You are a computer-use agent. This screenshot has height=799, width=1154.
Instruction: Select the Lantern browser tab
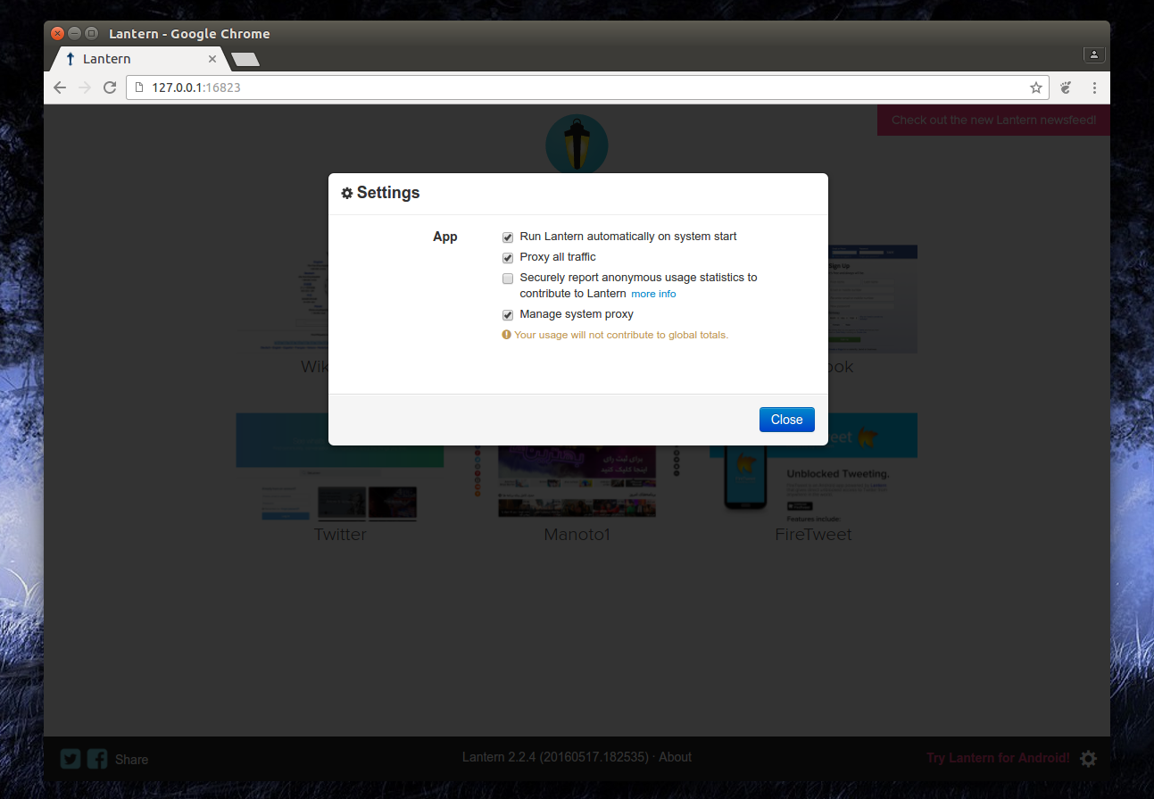(138, 59)
